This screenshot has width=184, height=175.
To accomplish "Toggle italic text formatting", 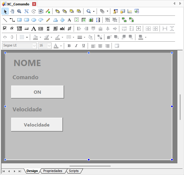I will 76,46.
